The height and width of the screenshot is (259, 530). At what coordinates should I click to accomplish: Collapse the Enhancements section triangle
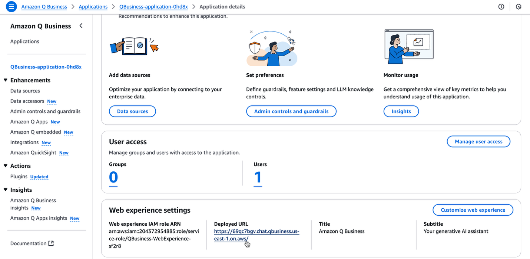pyautogui.click(x=6, y=80)
